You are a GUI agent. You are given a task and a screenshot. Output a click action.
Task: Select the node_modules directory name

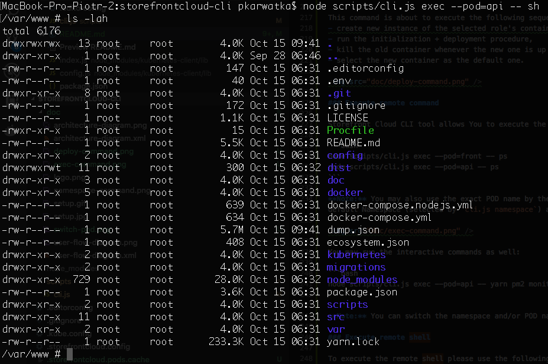[x=362, y=279]
